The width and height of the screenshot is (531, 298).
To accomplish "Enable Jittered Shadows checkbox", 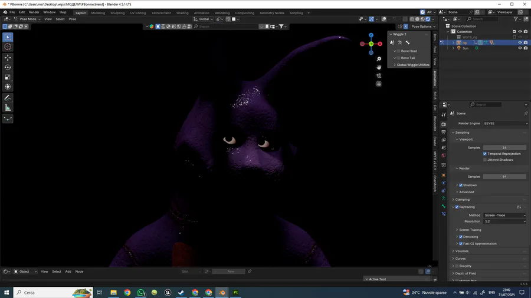I will tap(485, 160).
